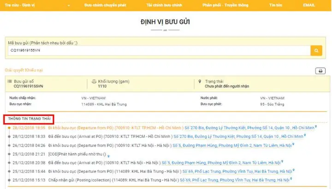This screenshot has height=189, width=332.
Task: Open Lạc Trung address link on 15:13 row
Action: click(x=235, y=180)
